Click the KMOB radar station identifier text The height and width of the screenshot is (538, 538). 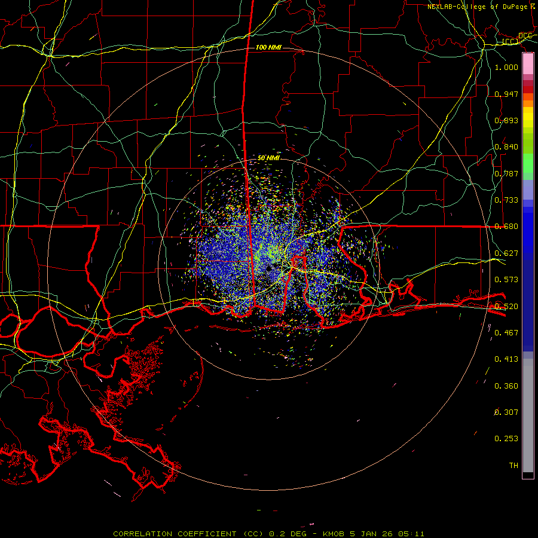335,534
